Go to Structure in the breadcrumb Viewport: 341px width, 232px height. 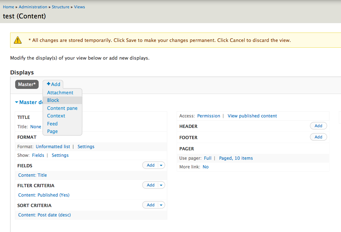click(60, 7)
